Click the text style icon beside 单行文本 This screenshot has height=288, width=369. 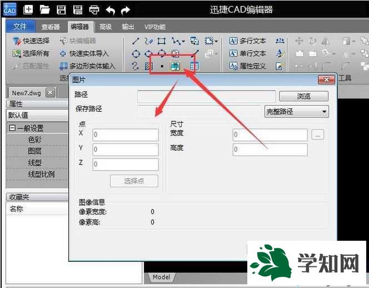[280, 53]
